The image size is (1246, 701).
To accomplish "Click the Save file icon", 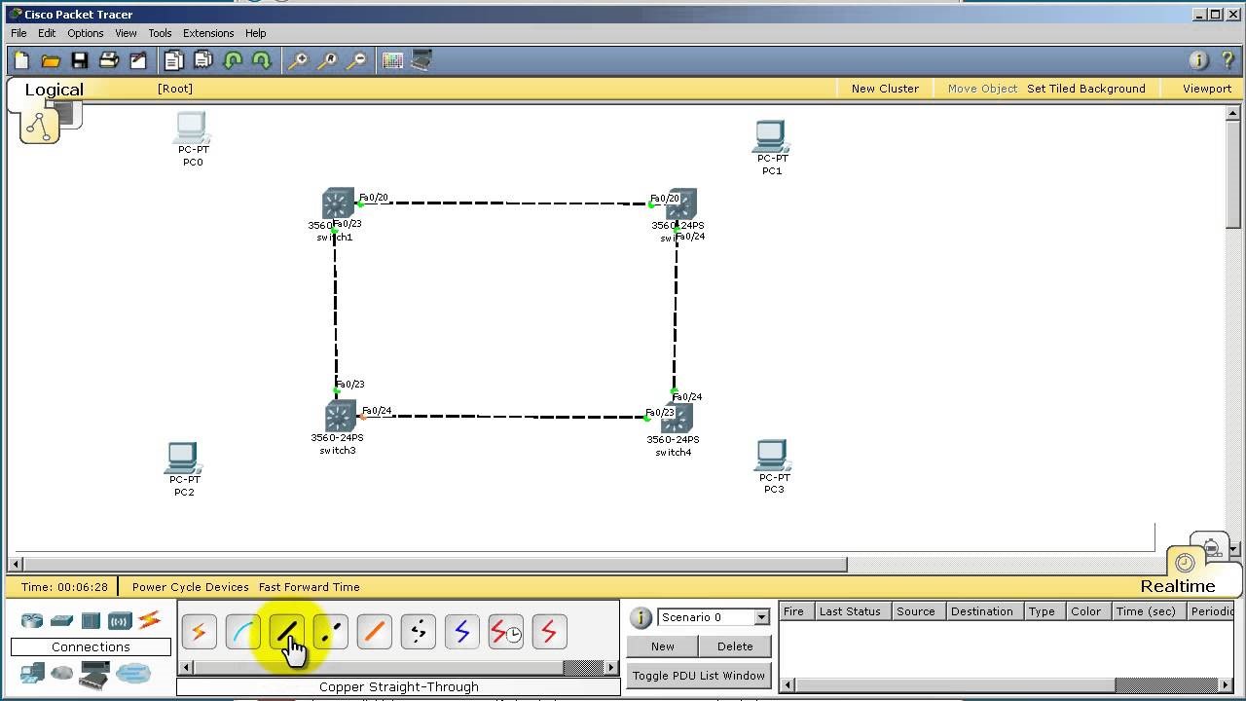I will pyautogui.click(x=80, y=60).
